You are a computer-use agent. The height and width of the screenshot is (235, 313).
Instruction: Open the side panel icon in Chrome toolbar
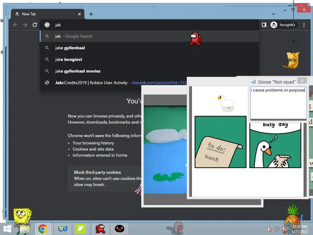[264, 25]
